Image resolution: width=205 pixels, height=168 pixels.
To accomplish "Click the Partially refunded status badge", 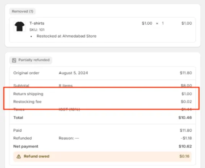I will 31,60.
